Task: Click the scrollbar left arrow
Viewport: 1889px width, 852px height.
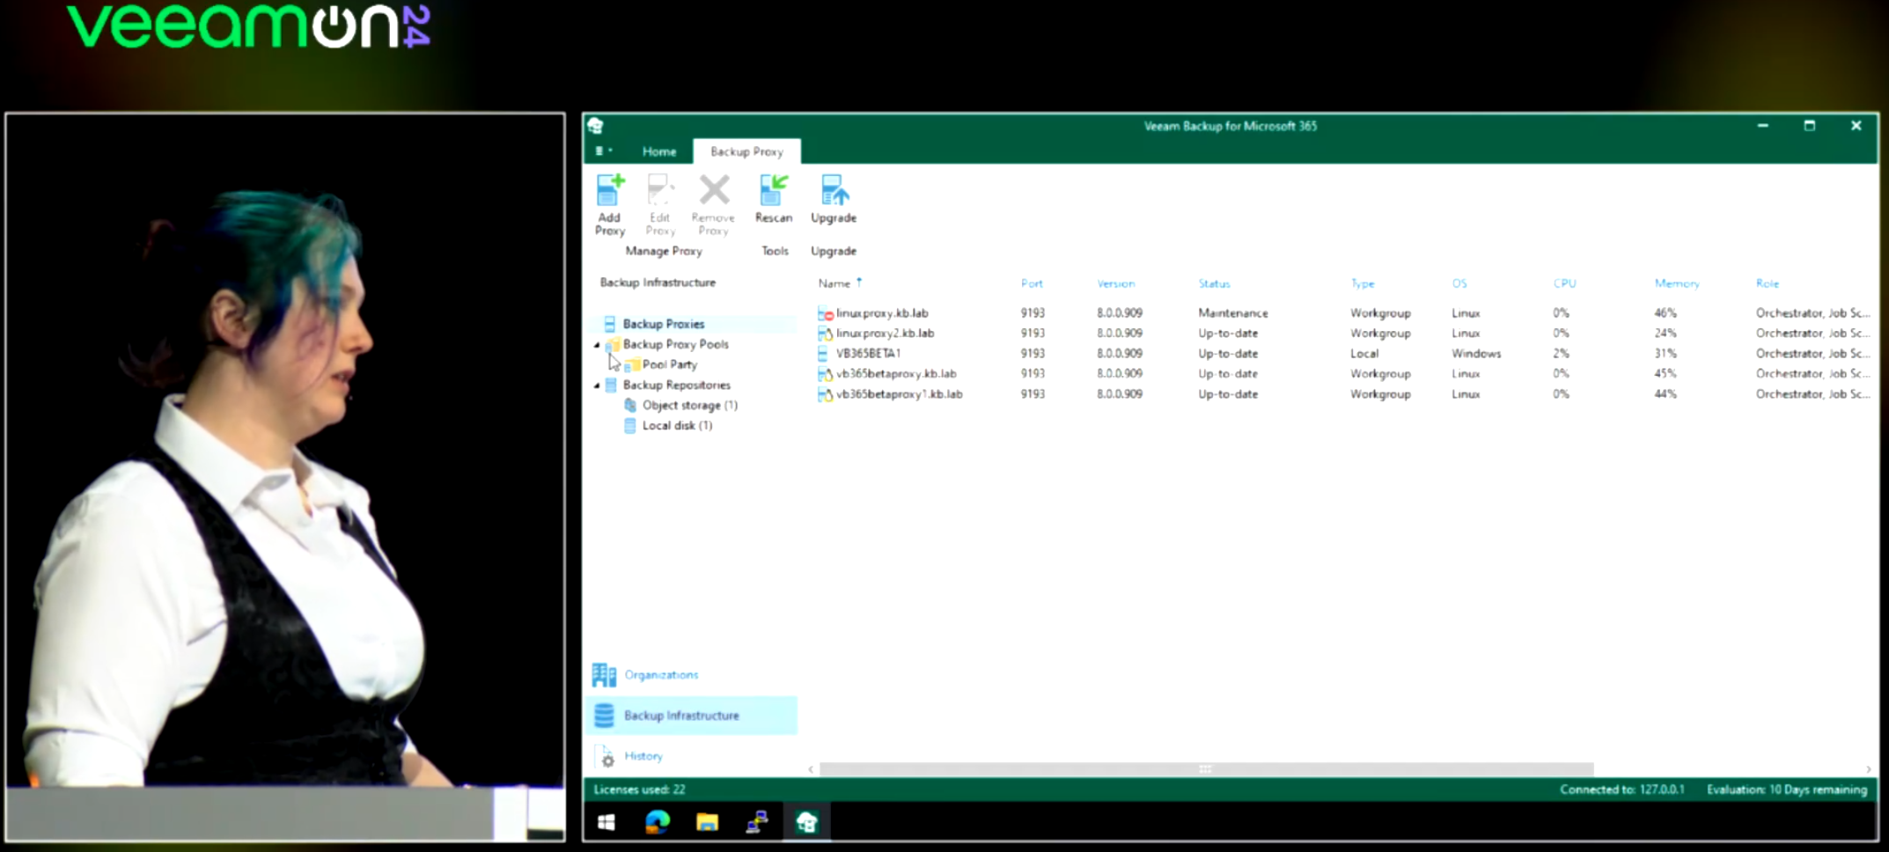Action: (811, 769)
